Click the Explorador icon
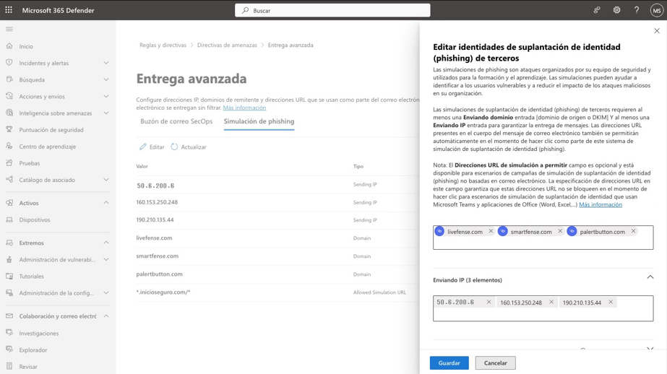 pos(9,349)
